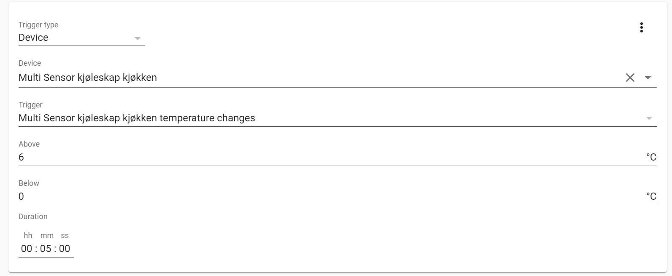Image resolution: width=672 pixels, height=276 pixels.
Task: Focus the duration minutes field showing 05
Action: coord(46,249)
